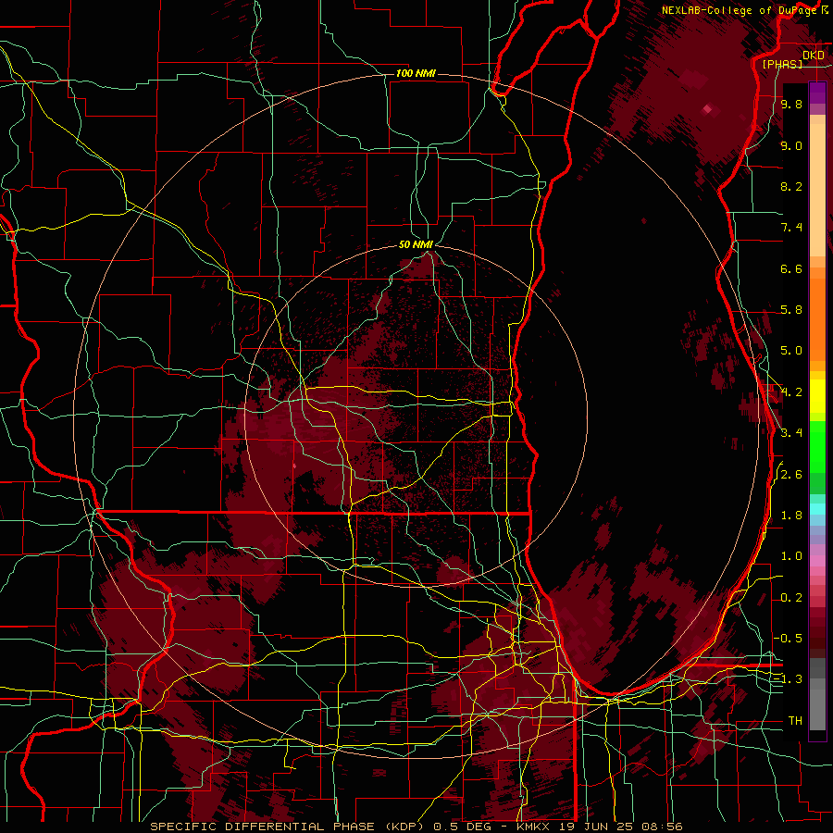Screen dimensions: 833x833
Task: Pick the purple segment atop the color bar
Action: (817, 93)
